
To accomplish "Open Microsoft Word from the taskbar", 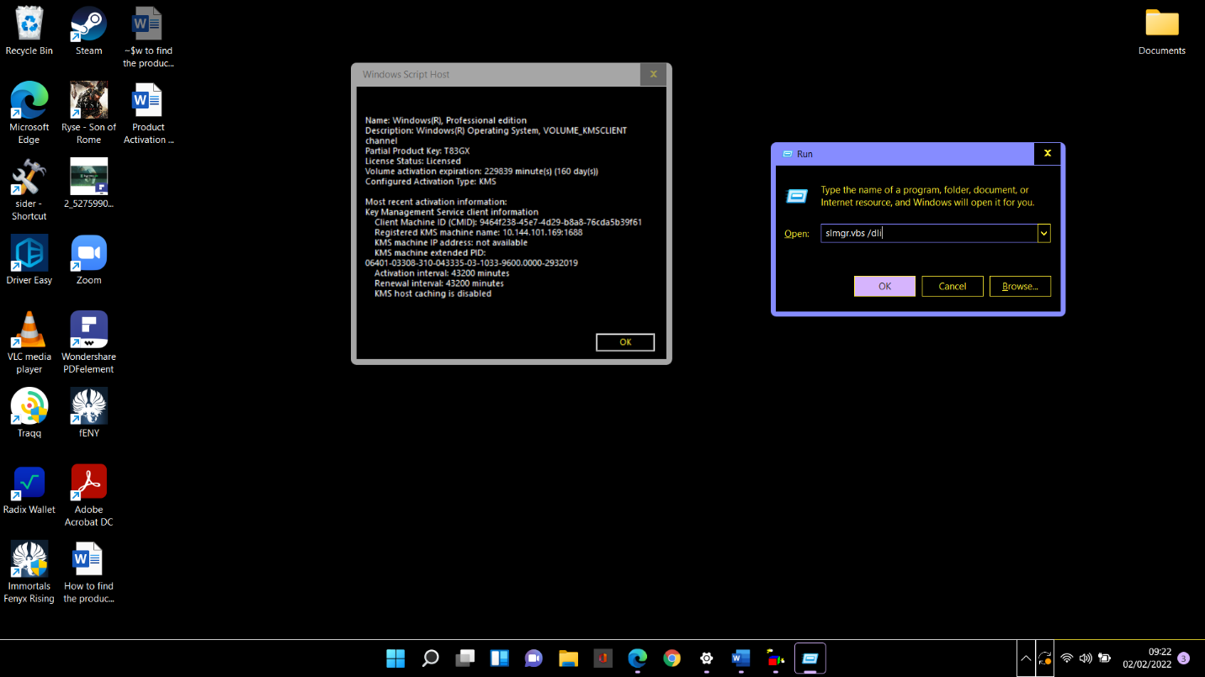I will pos(741,658).
